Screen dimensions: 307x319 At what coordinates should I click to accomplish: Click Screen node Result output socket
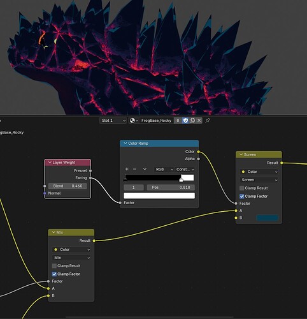282,163
